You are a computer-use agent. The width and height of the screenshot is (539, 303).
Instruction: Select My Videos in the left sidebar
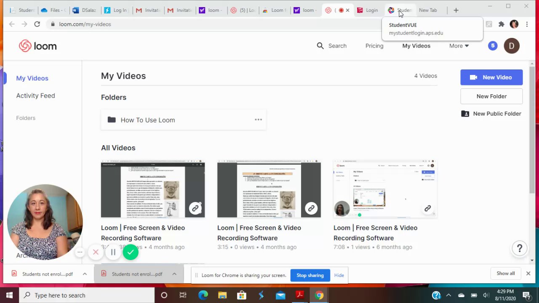pos(32,78)
